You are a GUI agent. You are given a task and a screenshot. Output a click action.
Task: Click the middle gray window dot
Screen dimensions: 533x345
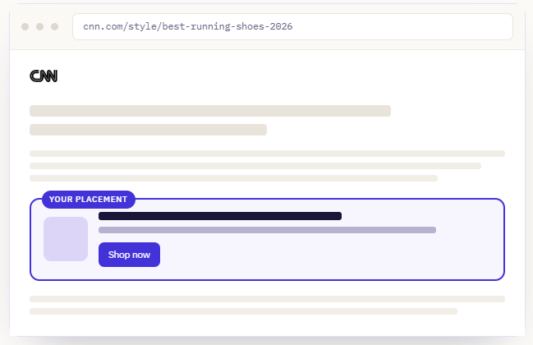point(39,26)
